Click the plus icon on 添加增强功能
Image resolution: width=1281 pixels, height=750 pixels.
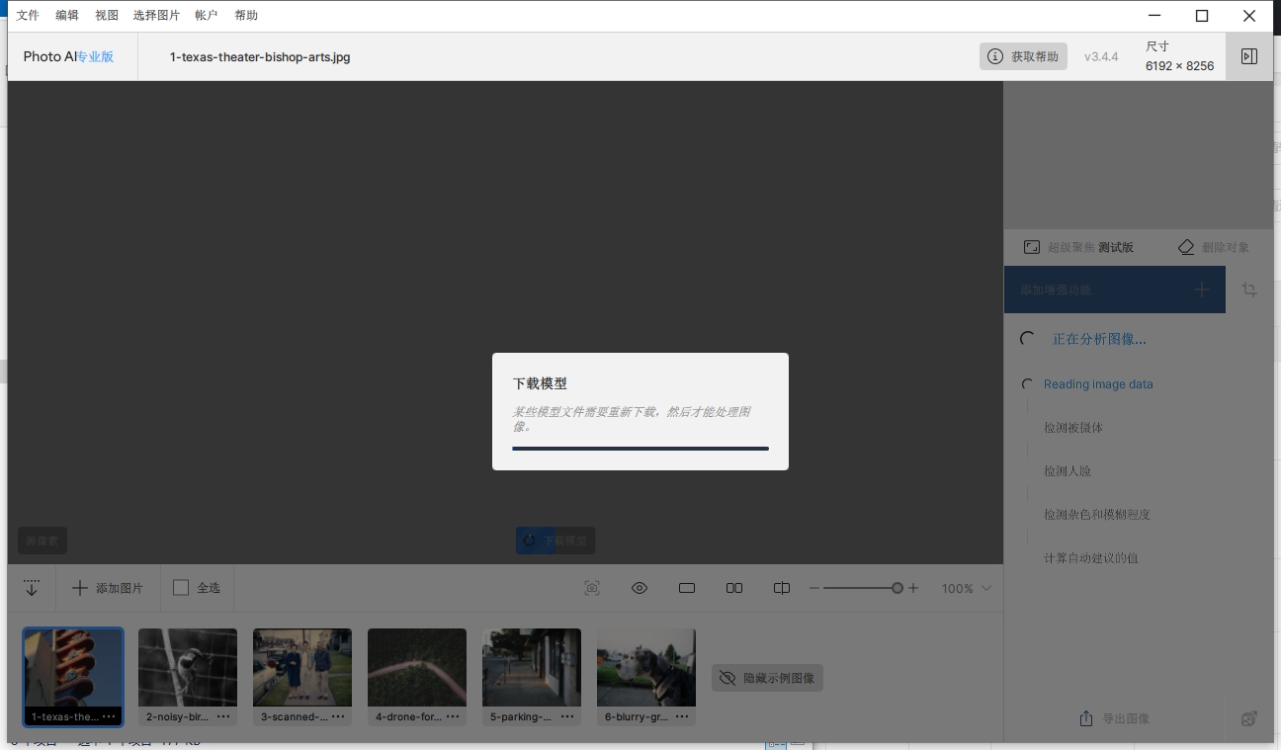pos(1201,290)
